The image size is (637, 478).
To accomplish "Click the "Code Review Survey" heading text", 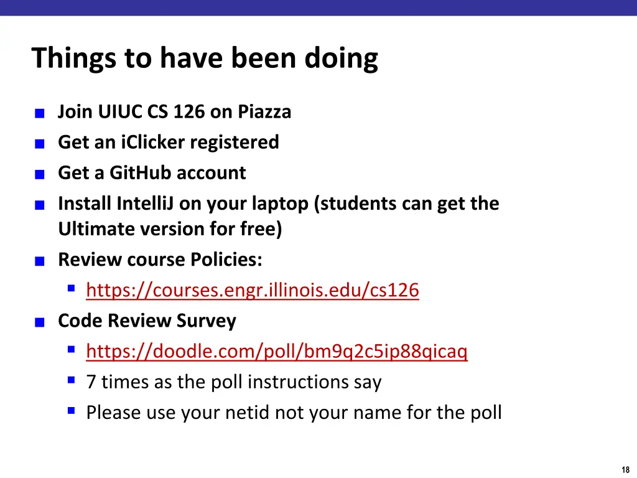I will (147, 321).
